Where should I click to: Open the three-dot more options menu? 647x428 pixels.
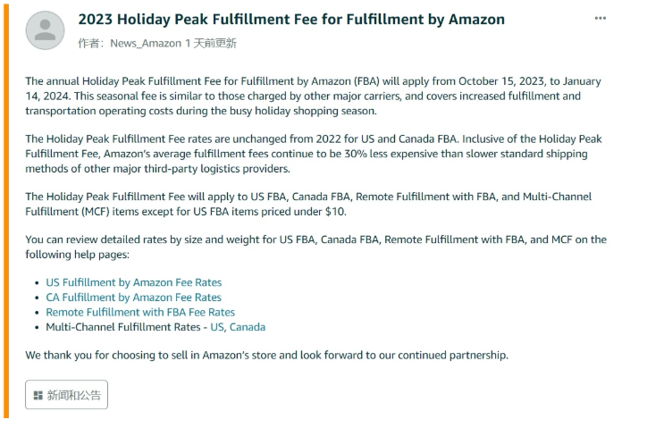click(601, 18)
